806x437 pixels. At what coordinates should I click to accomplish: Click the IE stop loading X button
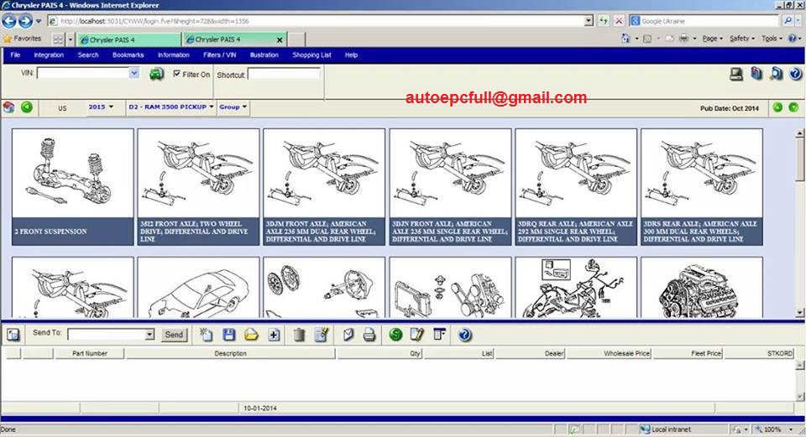[x=619, y=21]
